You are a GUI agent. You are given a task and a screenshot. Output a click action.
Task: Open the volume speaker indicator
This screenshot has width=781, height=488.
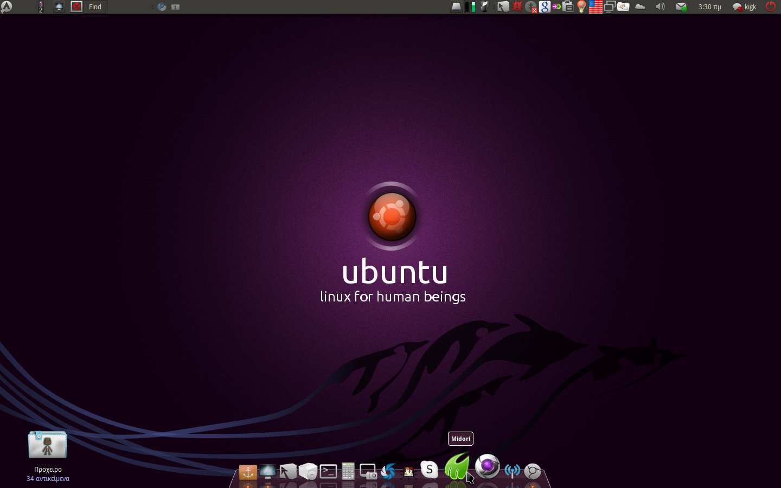[660, 7]
